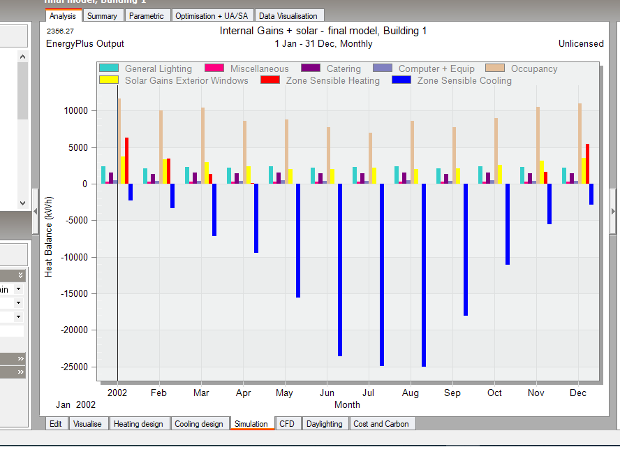Click the 'Unlicensed' label
The image size is (620, 454).
point(581,43)
